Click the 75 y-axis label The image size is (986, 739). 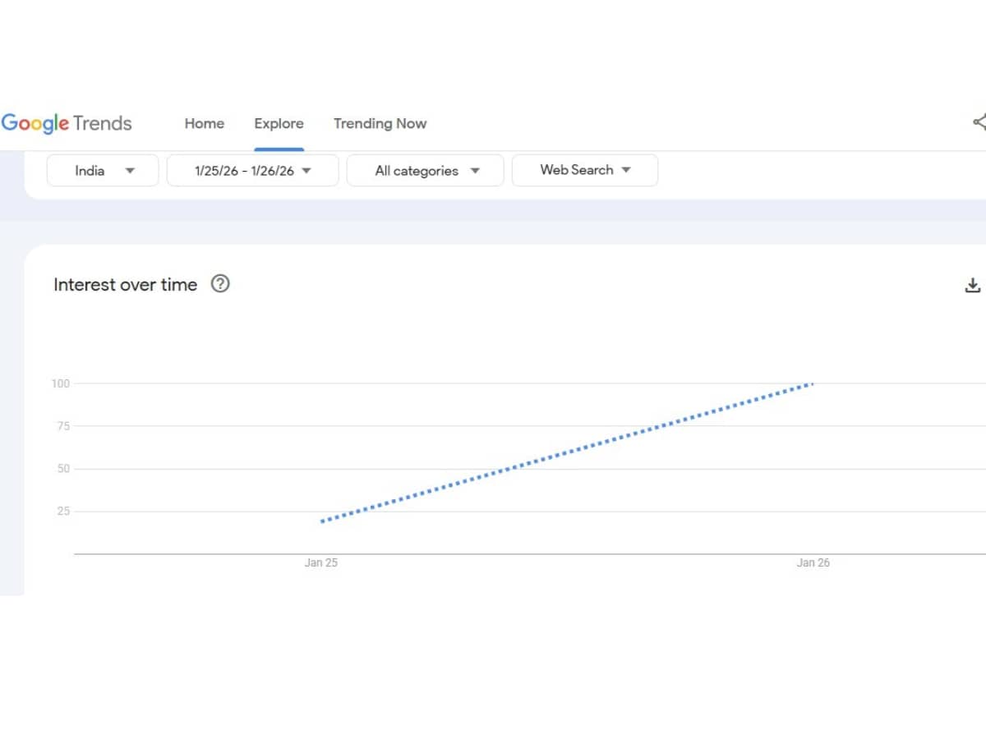tap(64, 426)
